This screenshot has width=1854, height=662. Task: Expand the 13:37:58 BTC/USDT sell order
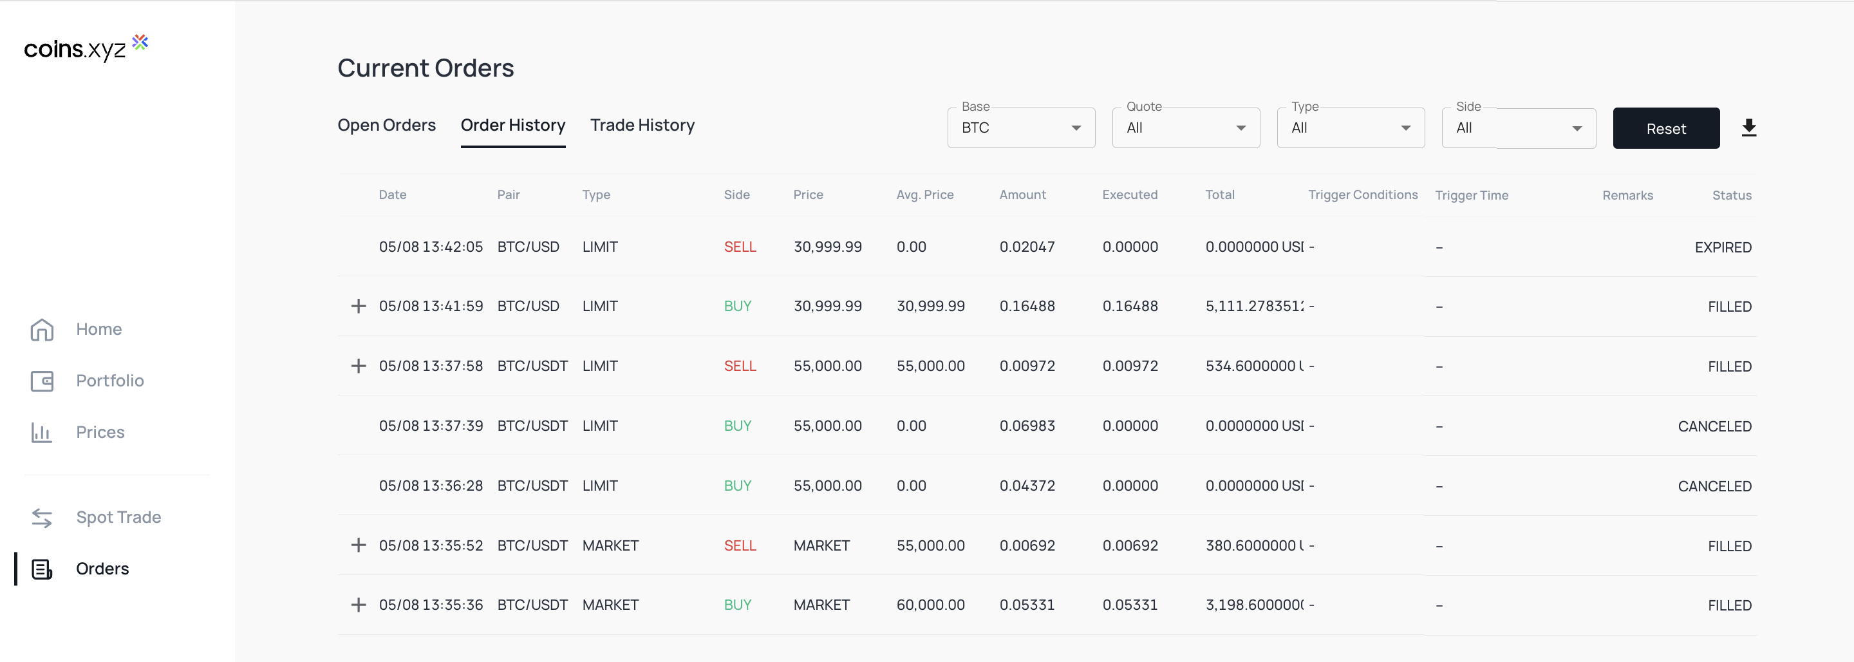pos(358,366)
